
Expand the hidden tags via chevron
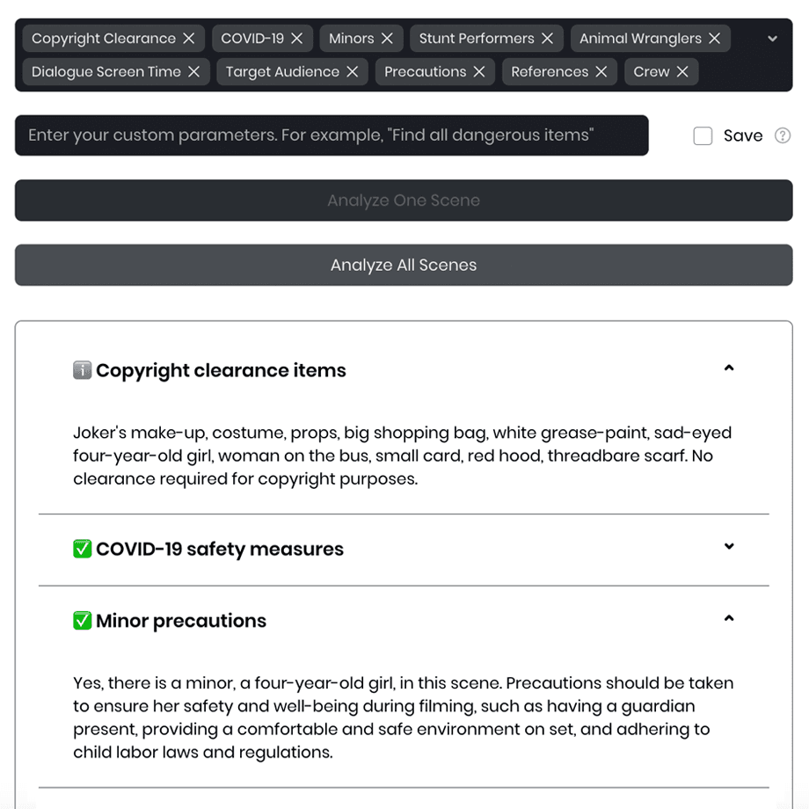coord(772,38)
